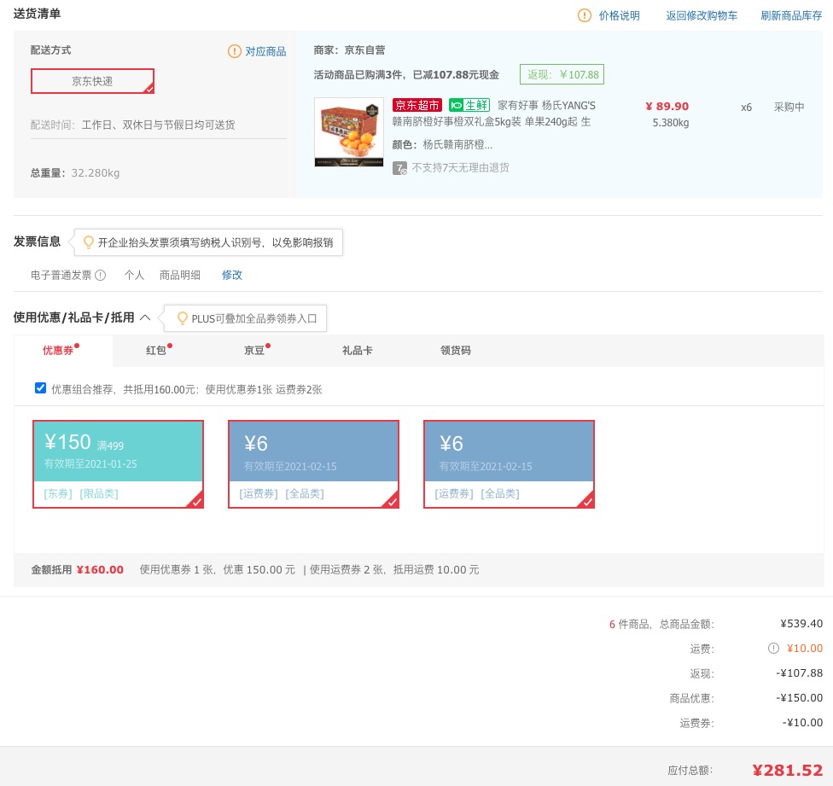Image resolution: width=833 pixels, height=786 pixels.
Task: Click the 商品明细 invoice content text
Action: 180,275
